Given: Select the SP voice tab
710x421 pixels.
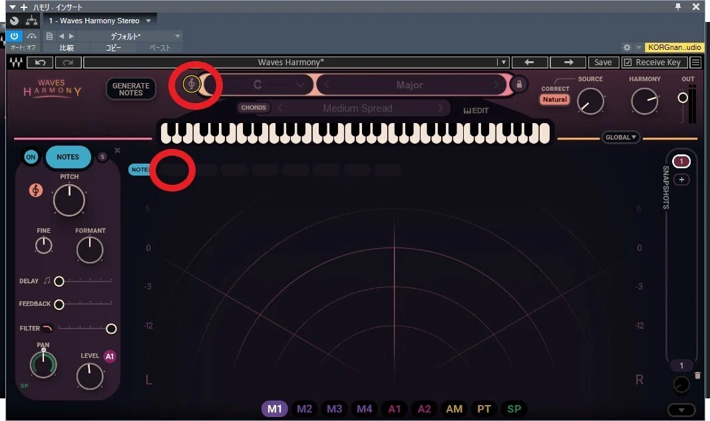Looking at the screenshot, I should (x=514, y=409).
